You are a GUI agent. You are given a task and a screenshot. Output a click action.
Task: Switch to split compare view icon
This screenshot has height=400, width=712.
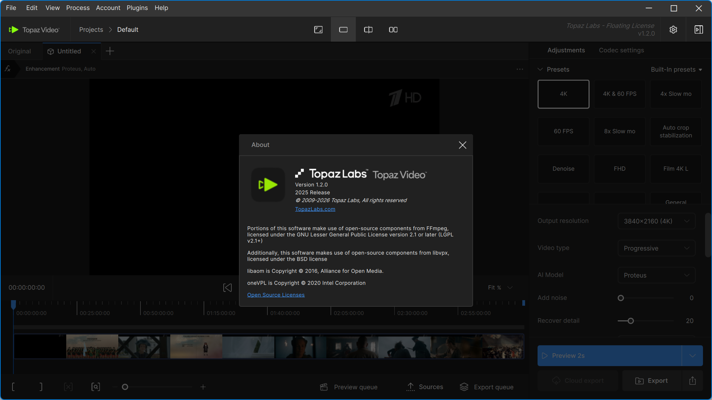(x=368, y=30)
